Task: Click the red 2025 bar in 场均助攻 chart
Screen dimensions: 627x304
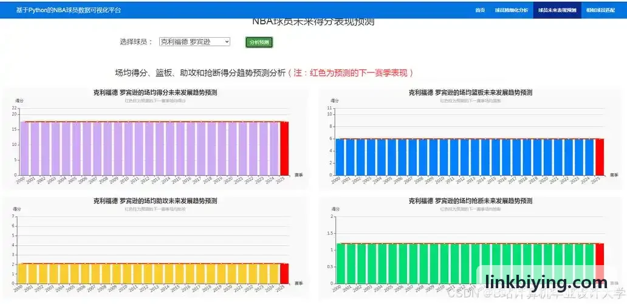Action: pyautogui.click(x=284, y=274)
